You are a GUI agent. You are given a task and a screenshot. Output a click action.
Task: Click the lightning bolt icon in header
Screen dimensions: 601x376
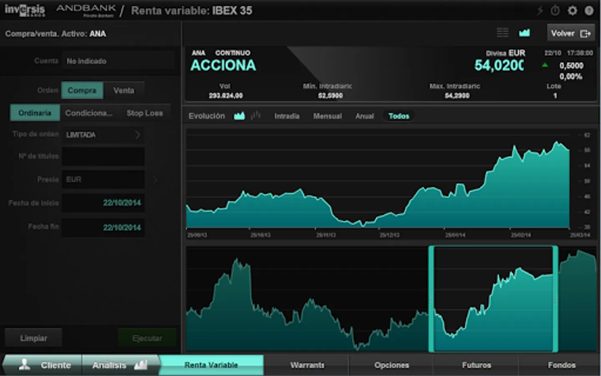(x=540, y=10)
